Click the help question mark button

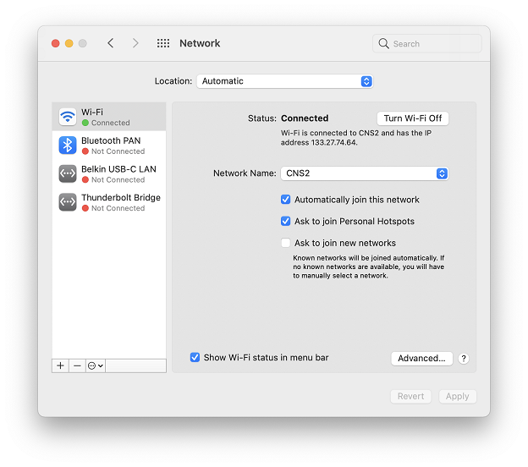pyautogui.click(x=464, y=359)
